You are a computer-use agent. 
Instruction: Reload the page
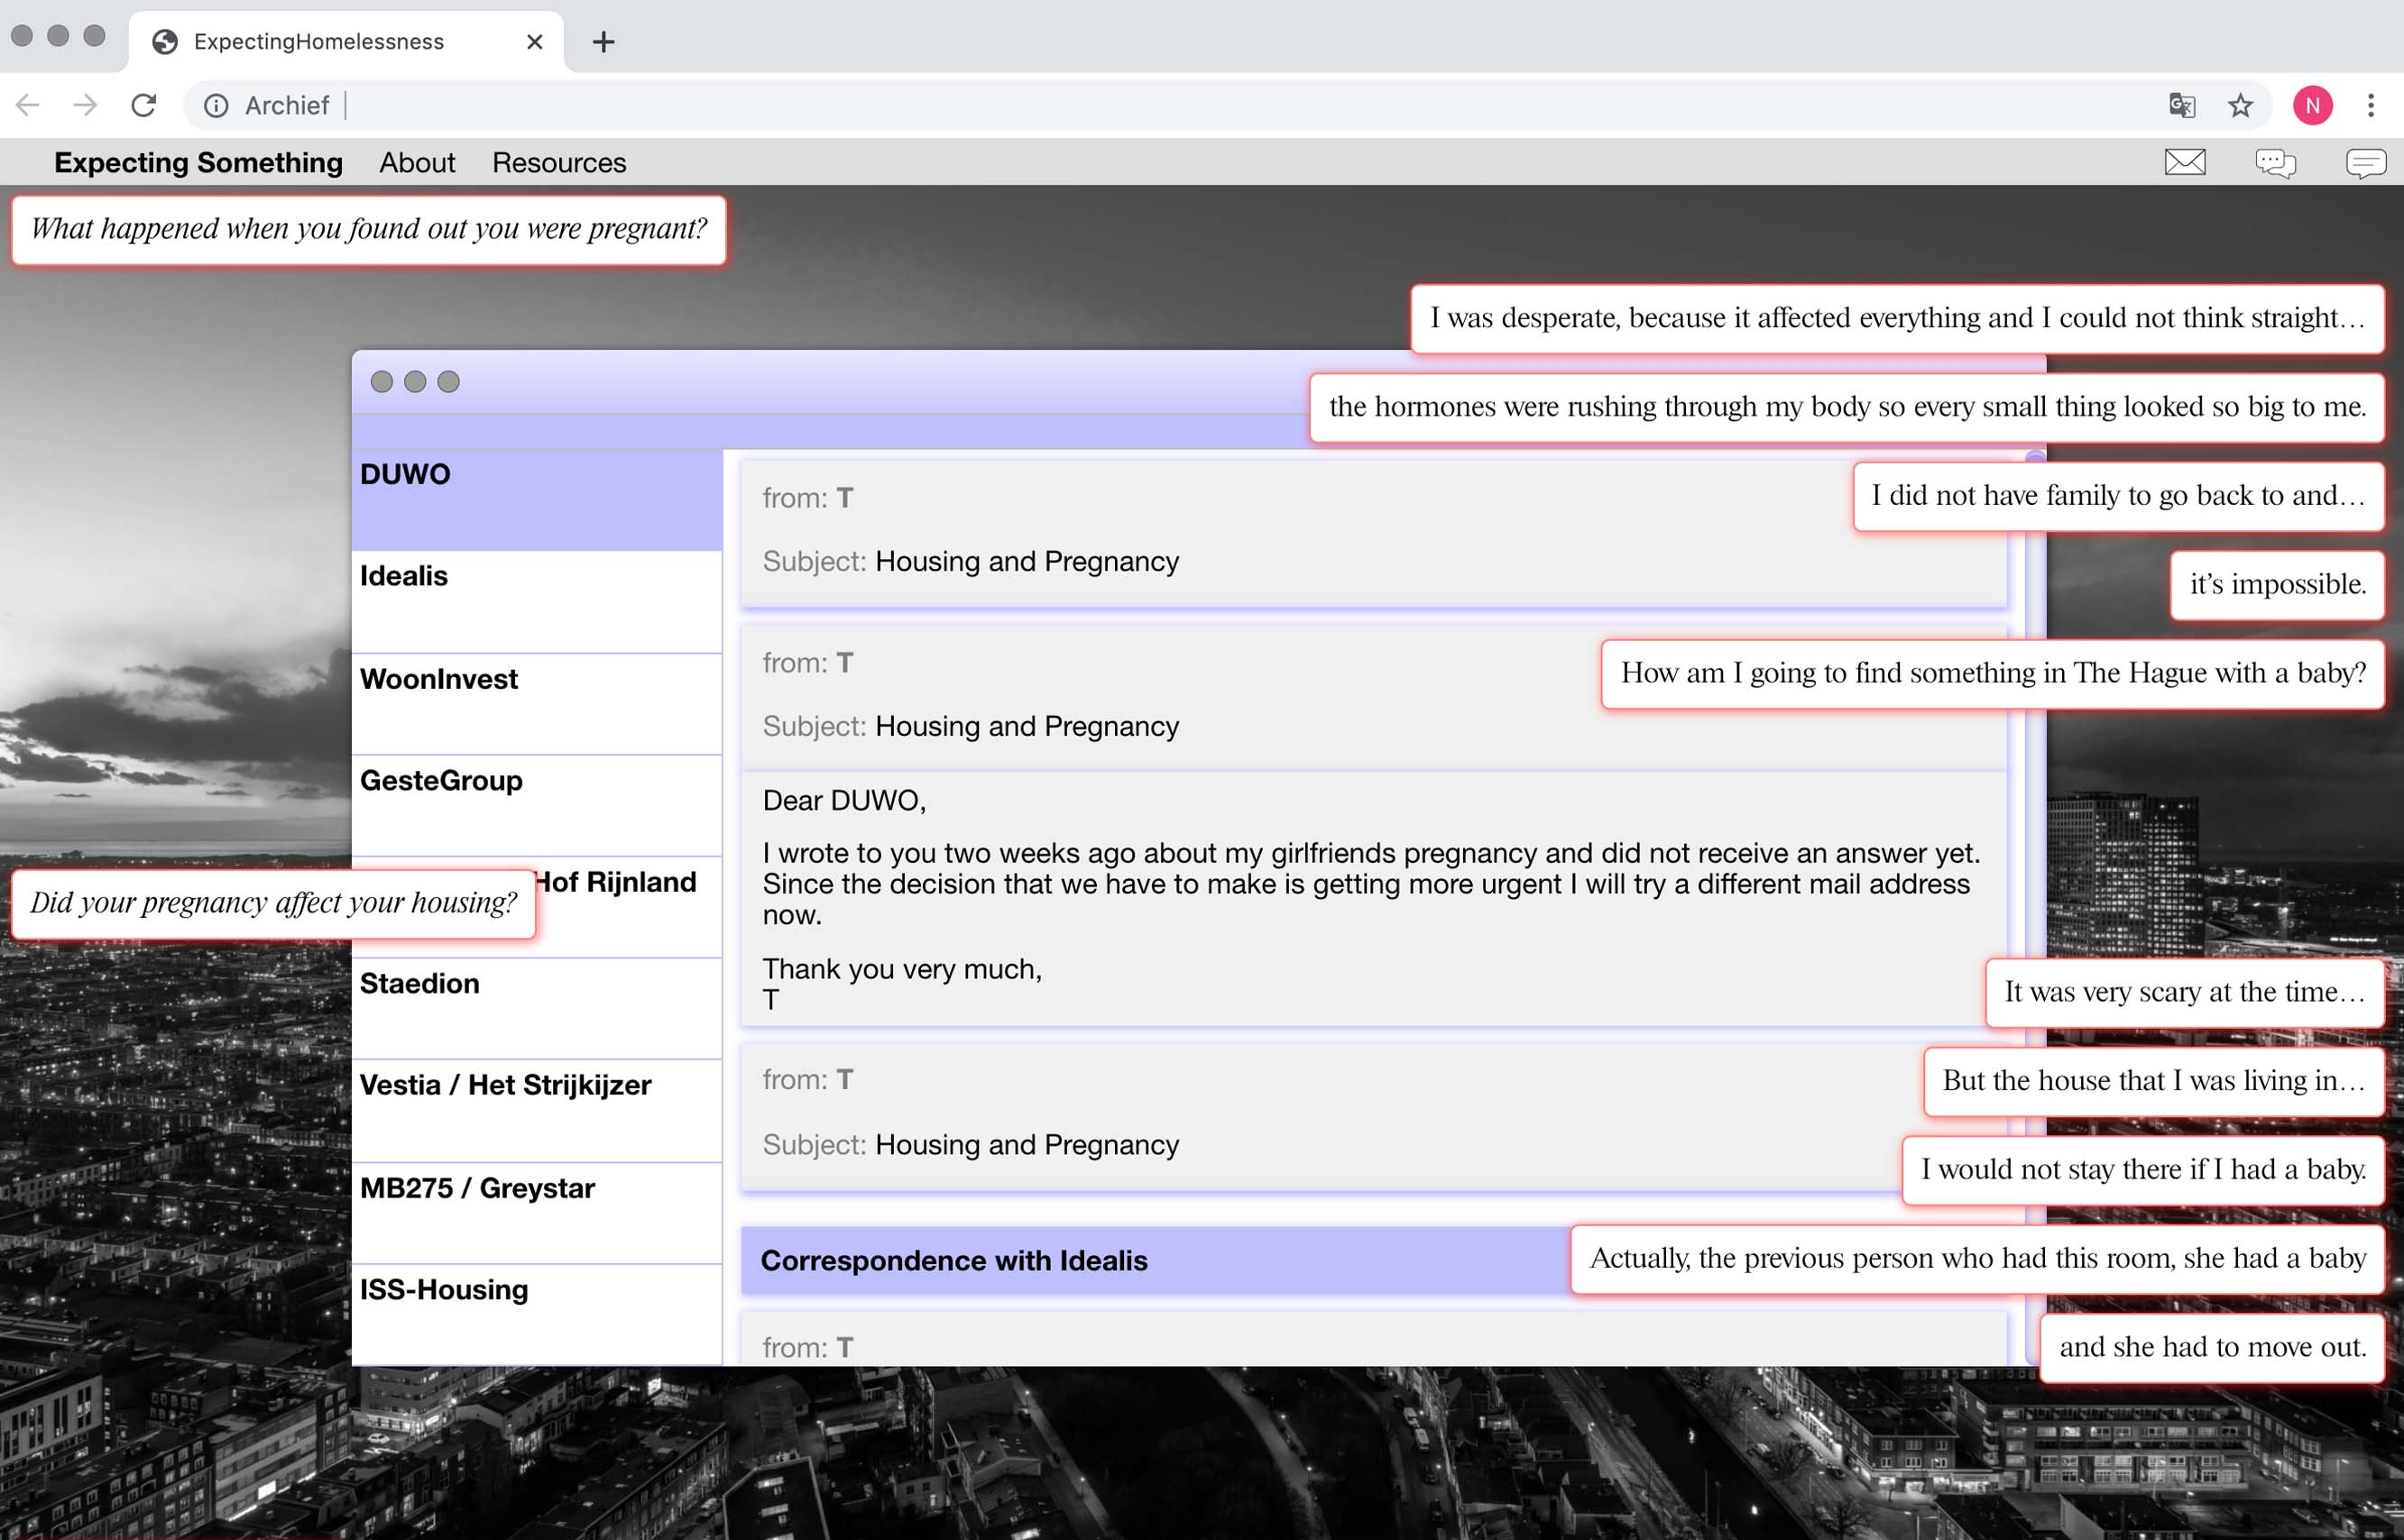[x=144, y=105]
